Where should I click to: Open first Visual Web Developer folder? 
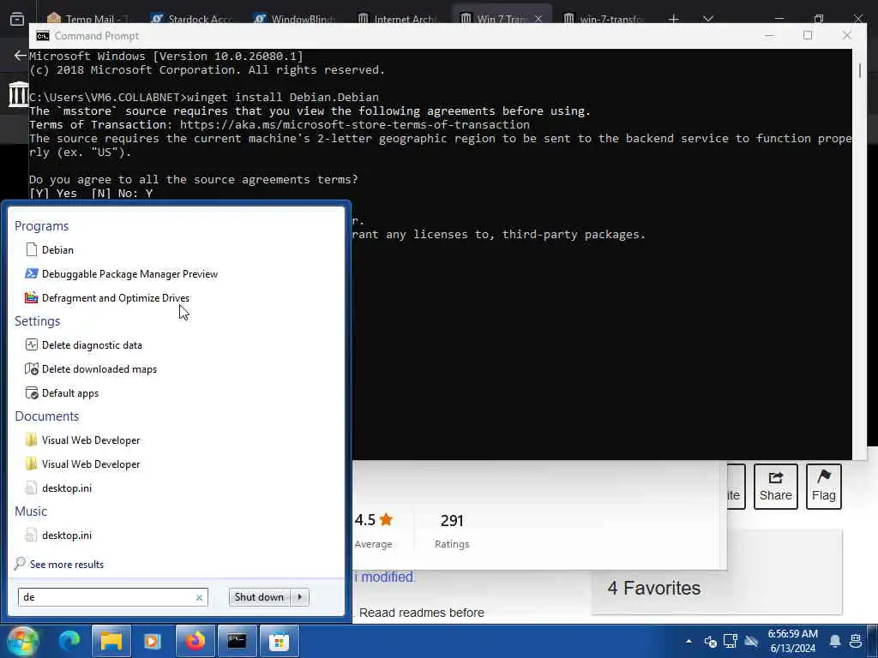coord(83,440)
